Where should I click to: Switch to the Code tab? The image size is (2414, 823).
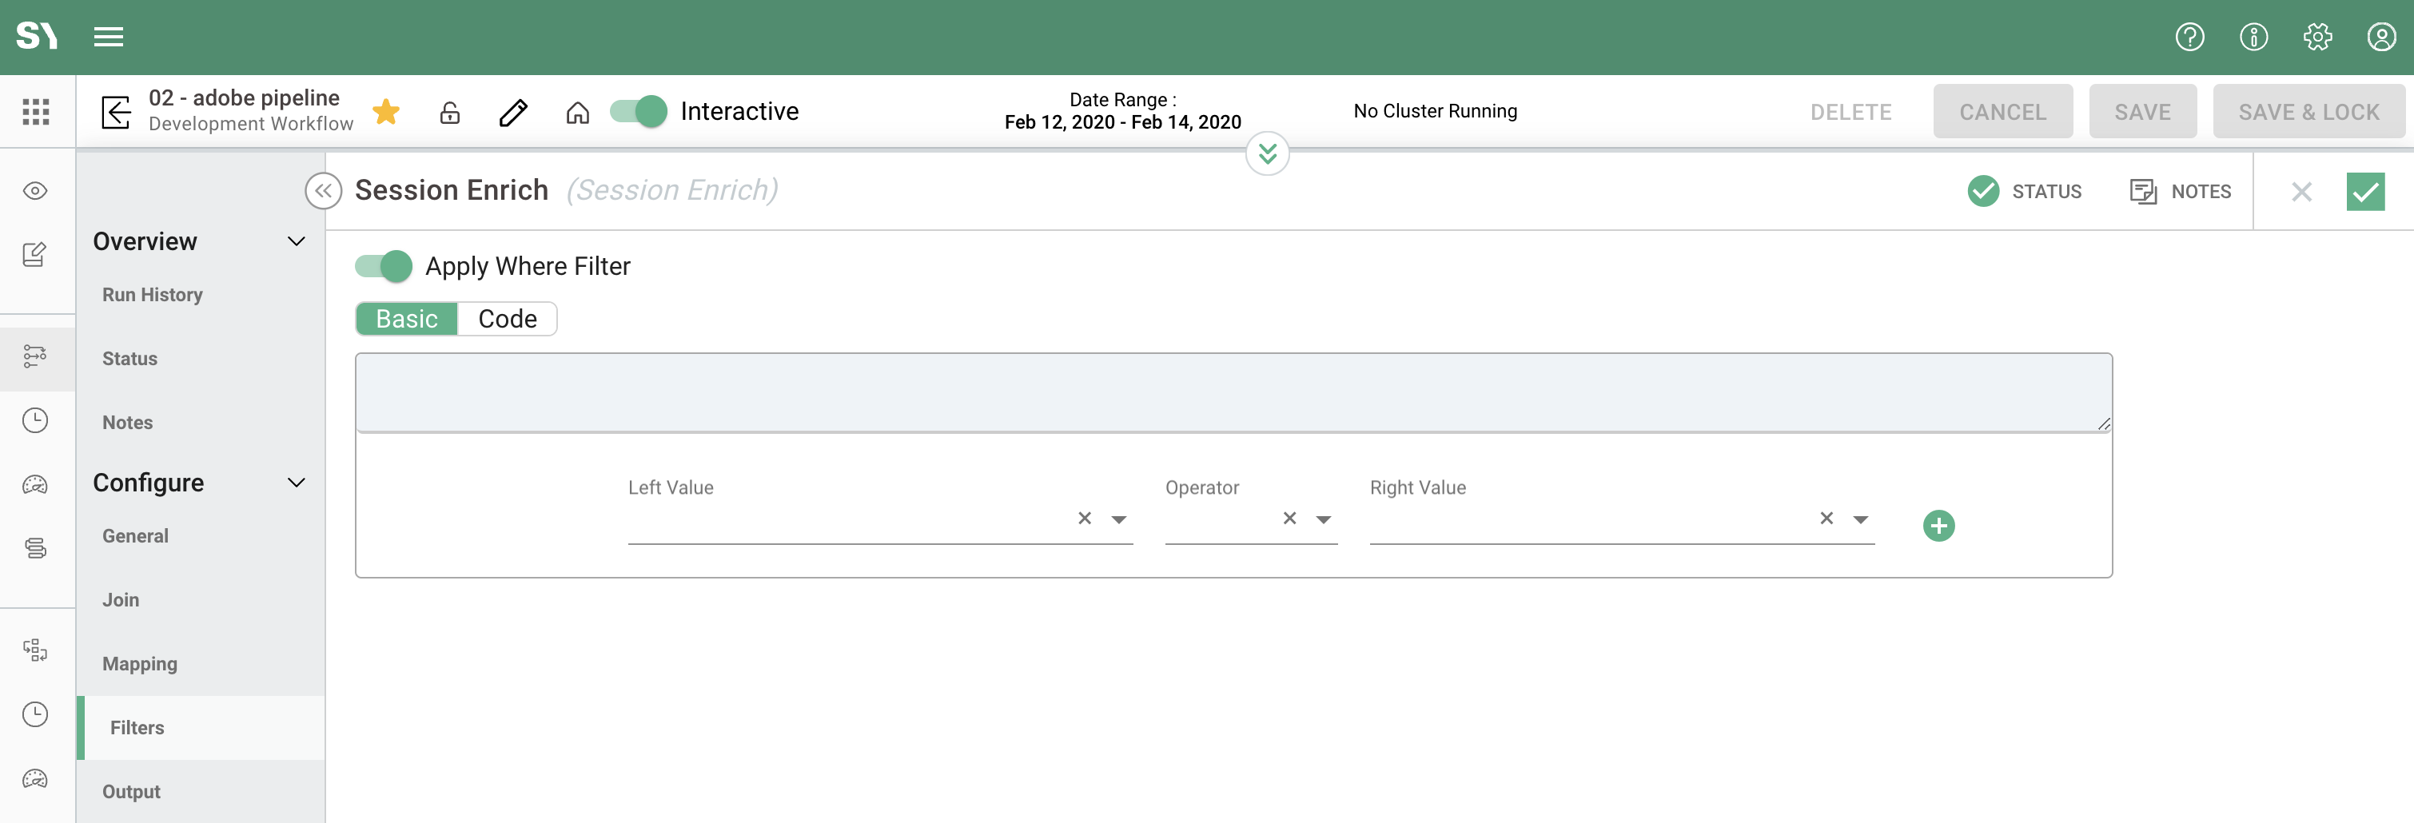(507, 318)
